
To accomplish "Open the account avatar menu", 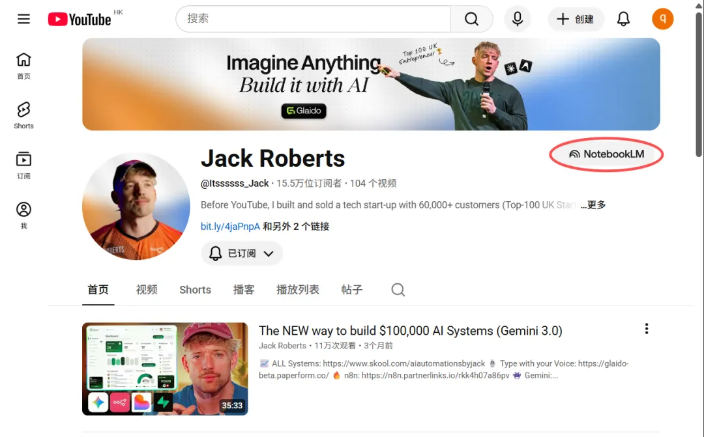I will pyautogui.click(x=663, y=19).
